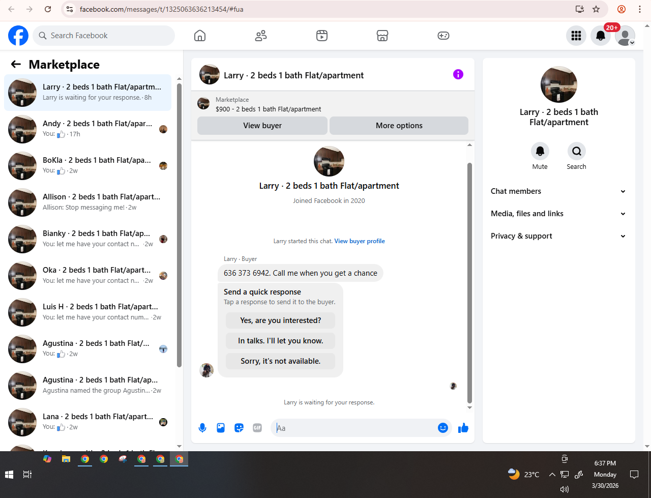651x498 pixels.
Task: Open the Gaming controller icon
Action: point(443,36)
